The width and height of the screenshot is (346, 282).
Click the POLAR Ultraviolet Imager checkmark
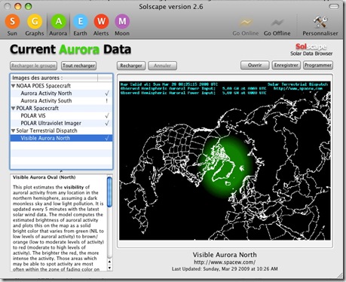pyautogui.click(x=107, y=124)
